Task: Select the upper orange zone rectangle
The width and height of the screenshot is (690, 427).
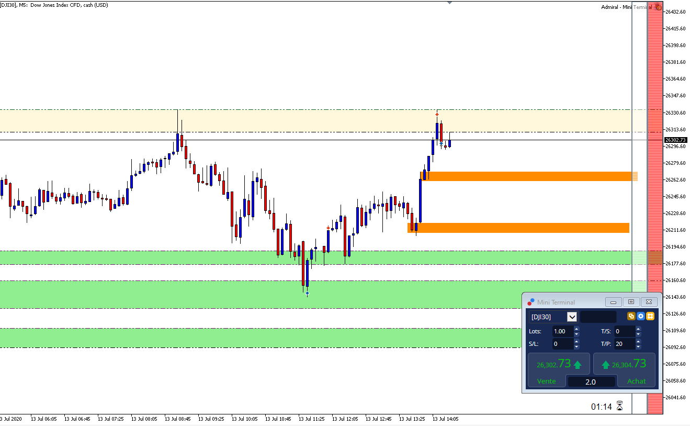Action: (529, 176)
